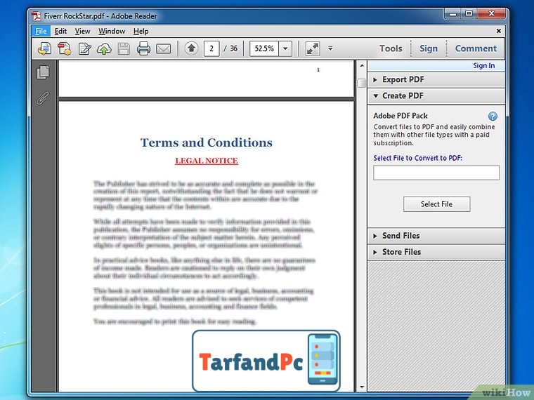Switch to the Sign pane
Viewport: 534px width, 400px height.
coord(429,48)
